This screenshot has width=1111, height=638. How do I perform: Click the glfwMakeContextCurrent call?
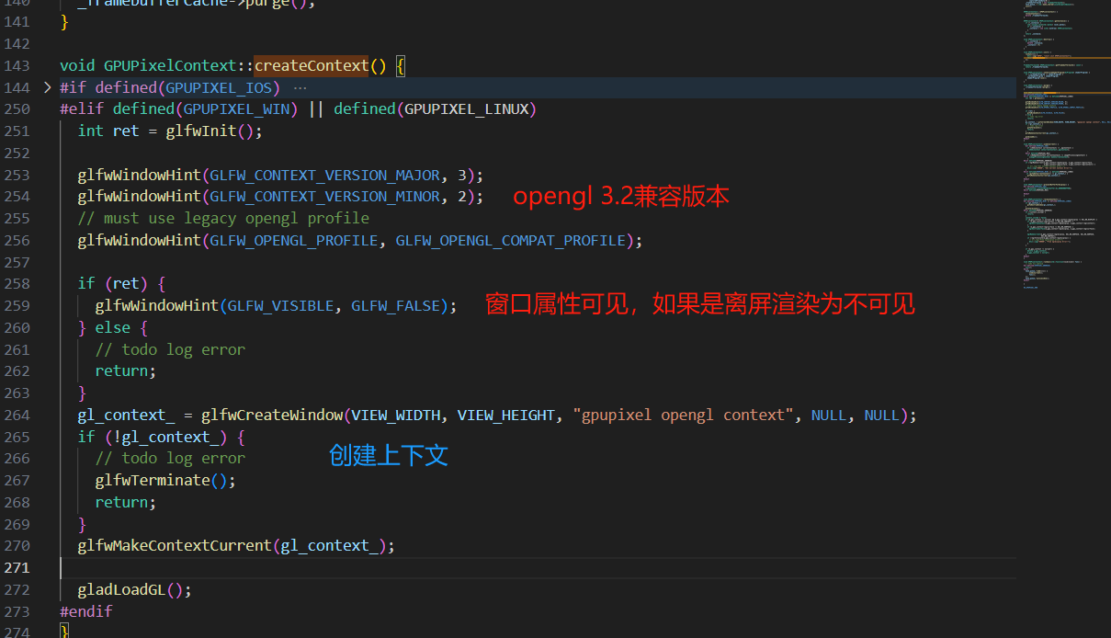pyautogui.click(x=175, y=545)
